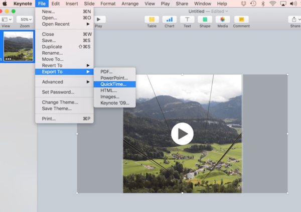Open the Insert menu
The image size is (301, 212).
coord(72,4)
